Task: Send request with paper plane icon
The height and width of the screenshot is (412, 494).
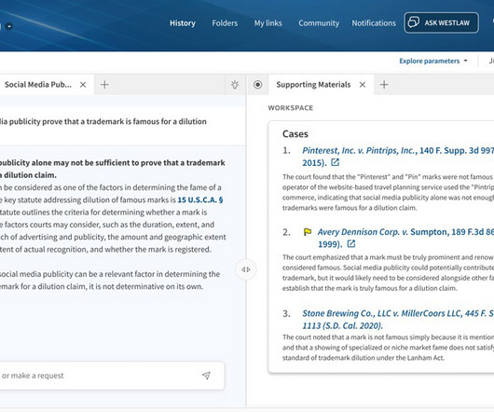Action: tap(206, 375)
